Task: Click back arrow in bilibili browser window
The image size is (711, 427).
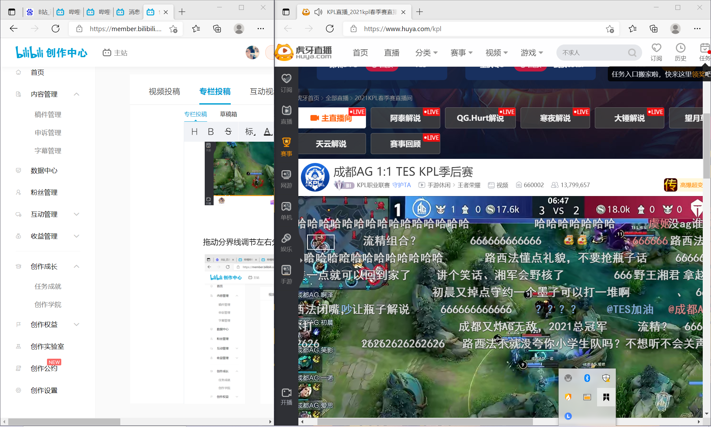Action: pos(13,29)
